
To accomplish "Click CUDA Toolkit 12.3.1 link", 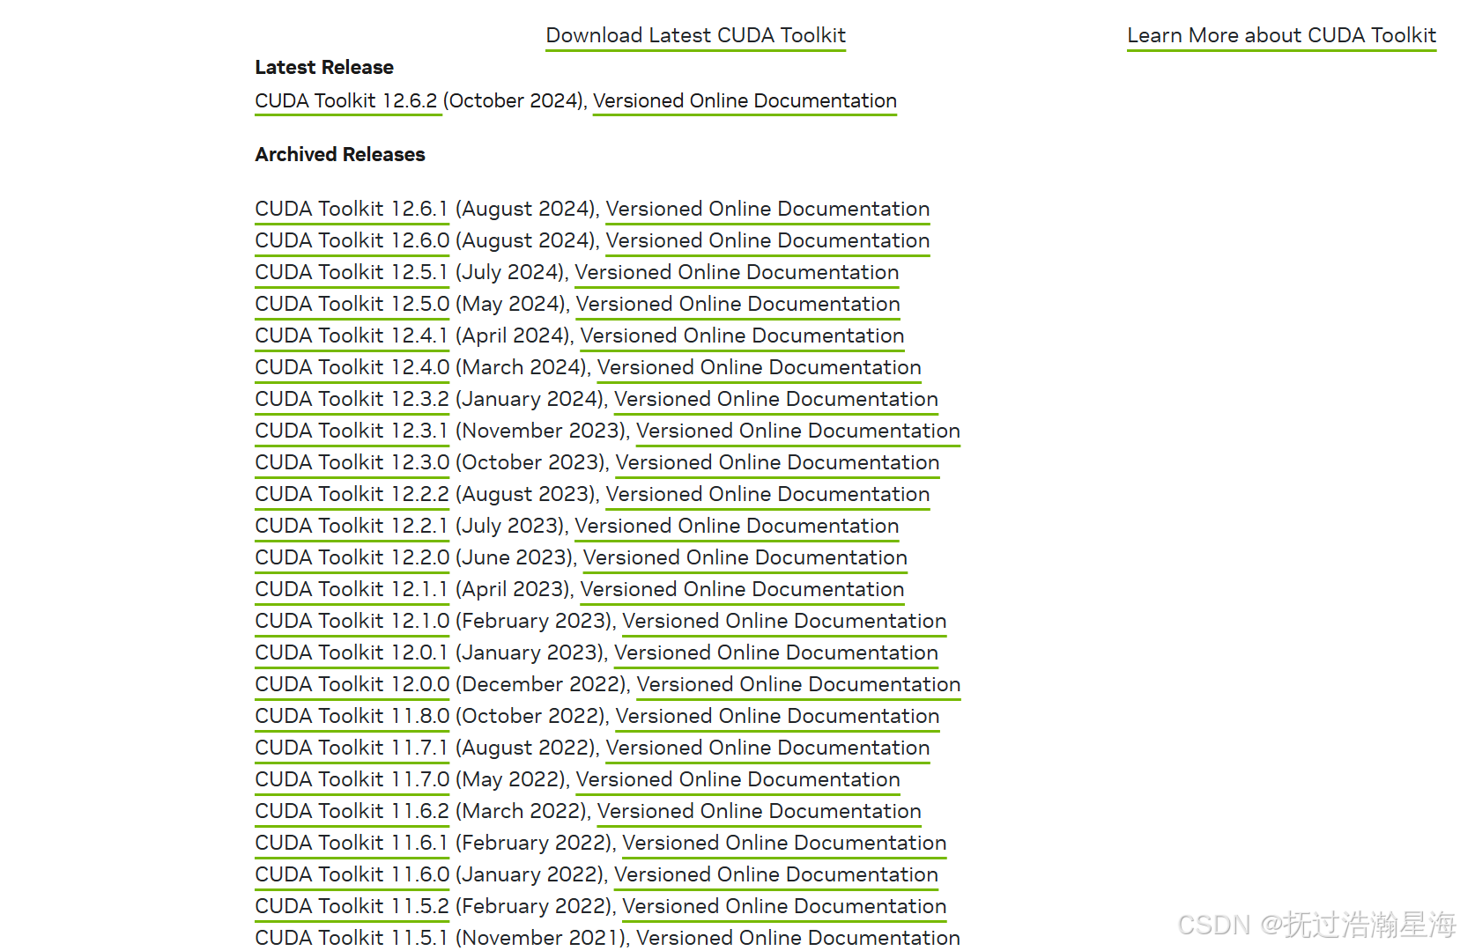I will click(352, 431).
